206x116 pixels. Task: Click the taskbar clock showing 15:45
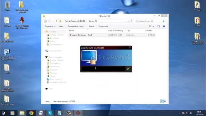(x=199, y=113)
